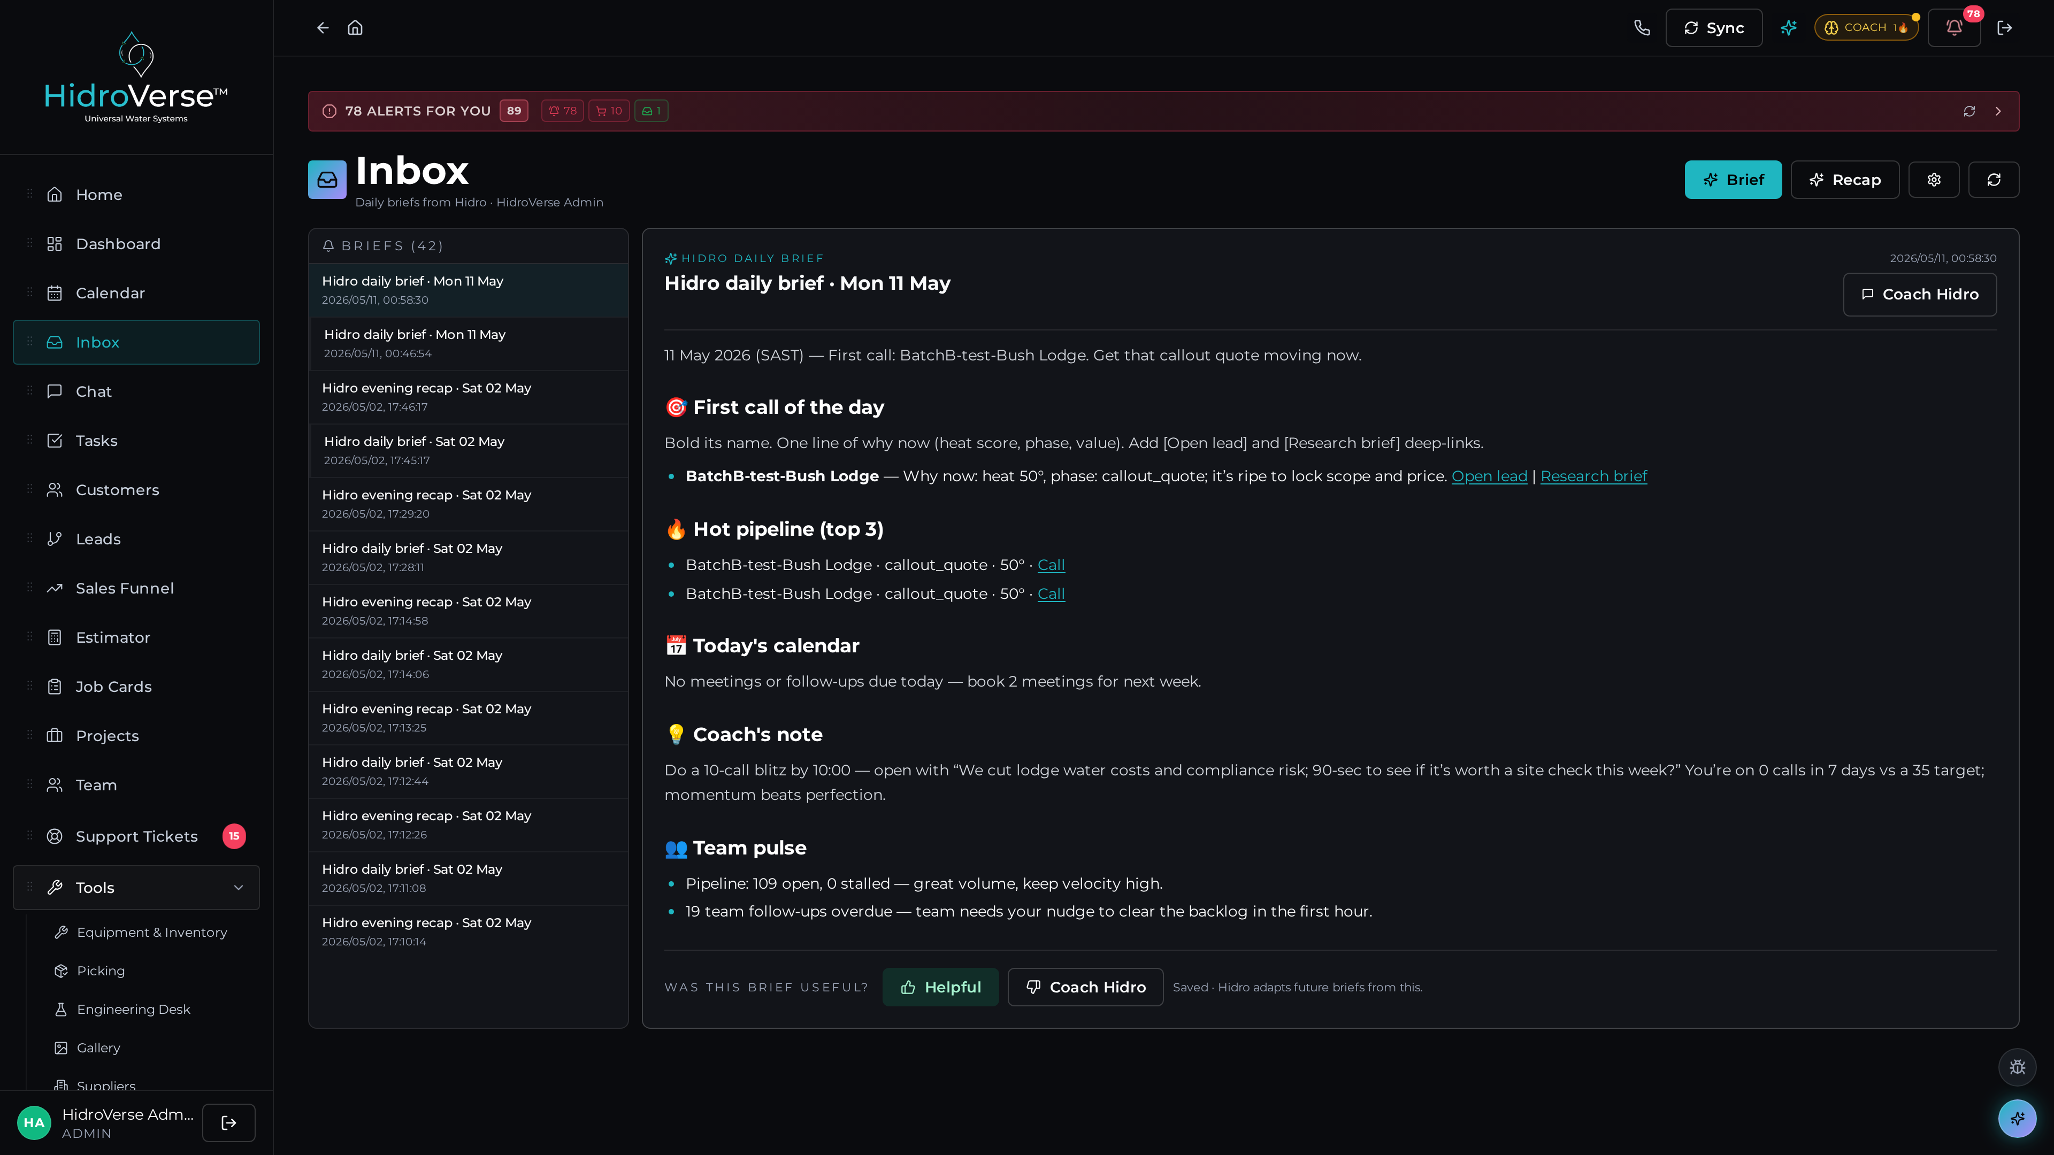The image size is (2054, 1155).
Task: Open the notifications bell with 78 badge
Action: tap(1953, 28)
